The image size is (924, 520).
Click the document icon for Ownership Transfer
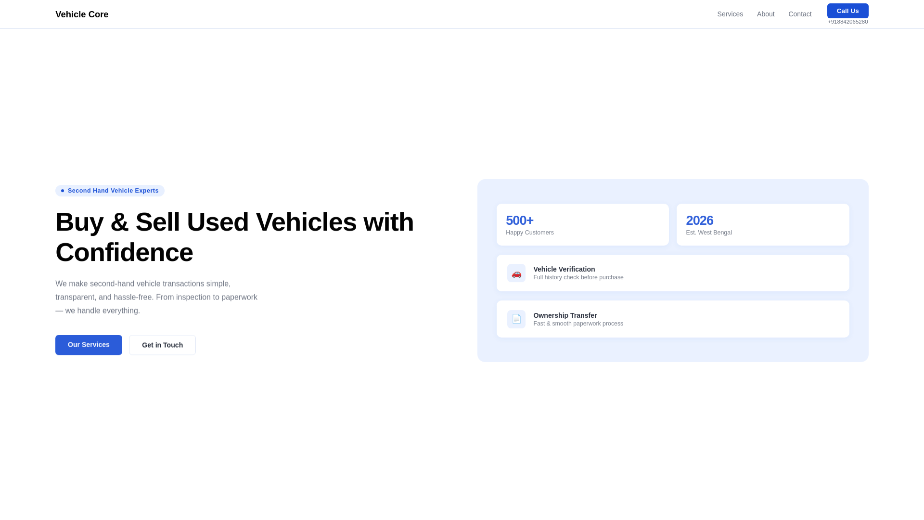click(x=516, y=319)
